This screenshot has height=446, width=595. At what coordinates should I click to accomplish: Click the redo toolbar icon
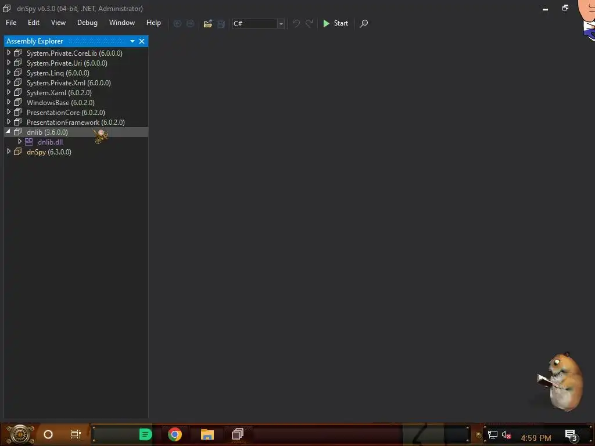coord(309,23)
